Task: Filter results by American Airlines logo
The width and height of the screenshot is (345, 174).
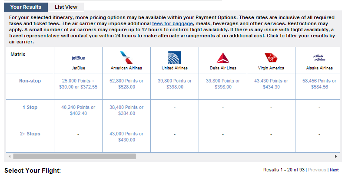Action: (x=126, y=58)
